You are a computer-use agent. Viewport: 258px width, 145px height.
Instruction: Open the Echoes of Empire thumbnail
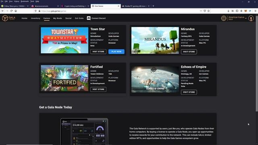pyautogui.click(x=155, y=79)
